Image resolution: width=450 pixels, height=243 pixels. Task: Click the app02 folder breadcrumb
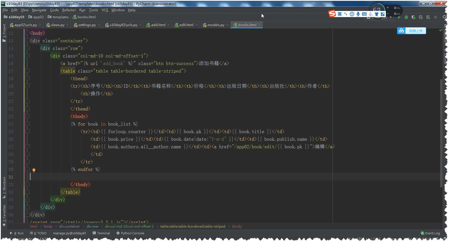(x=36, y=17)
